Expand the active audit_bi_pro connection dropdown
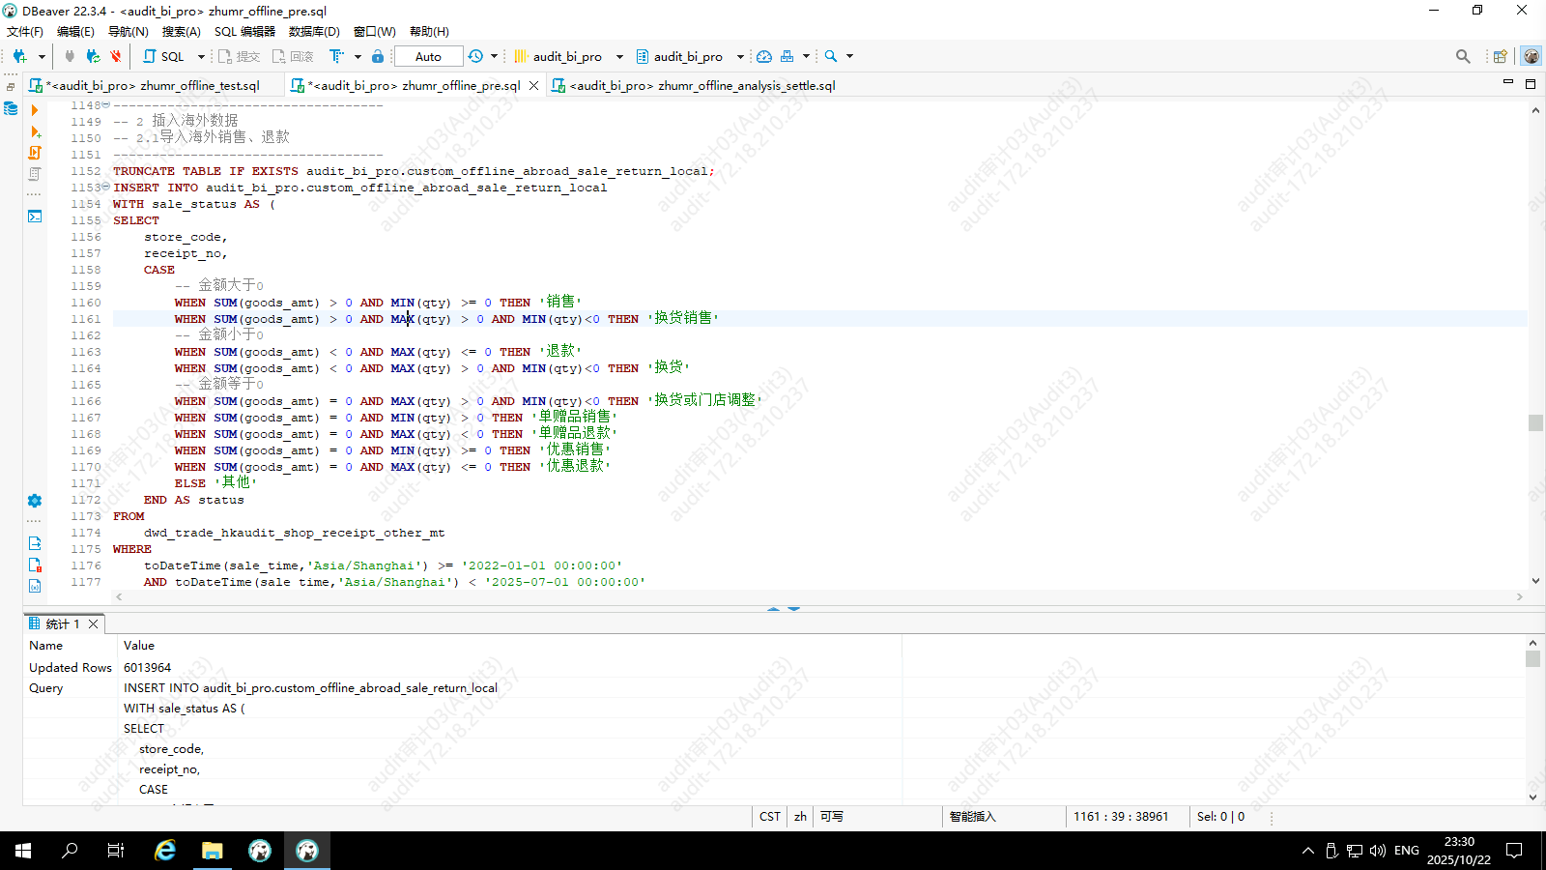 coord(619,56)
